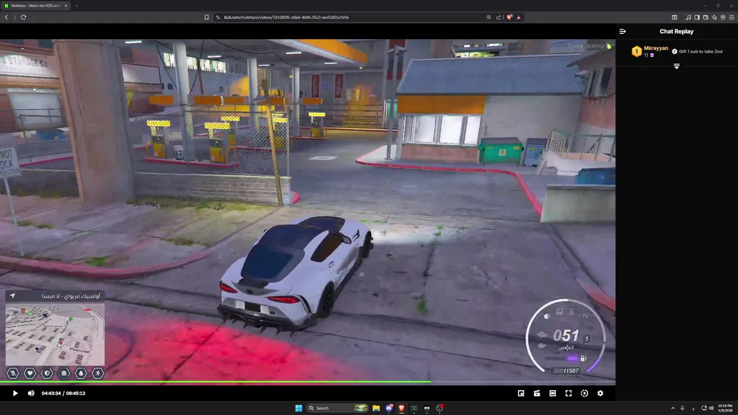Toggle the browser sidebar panel
Screen dimensions: 738x415
(696, 17)
